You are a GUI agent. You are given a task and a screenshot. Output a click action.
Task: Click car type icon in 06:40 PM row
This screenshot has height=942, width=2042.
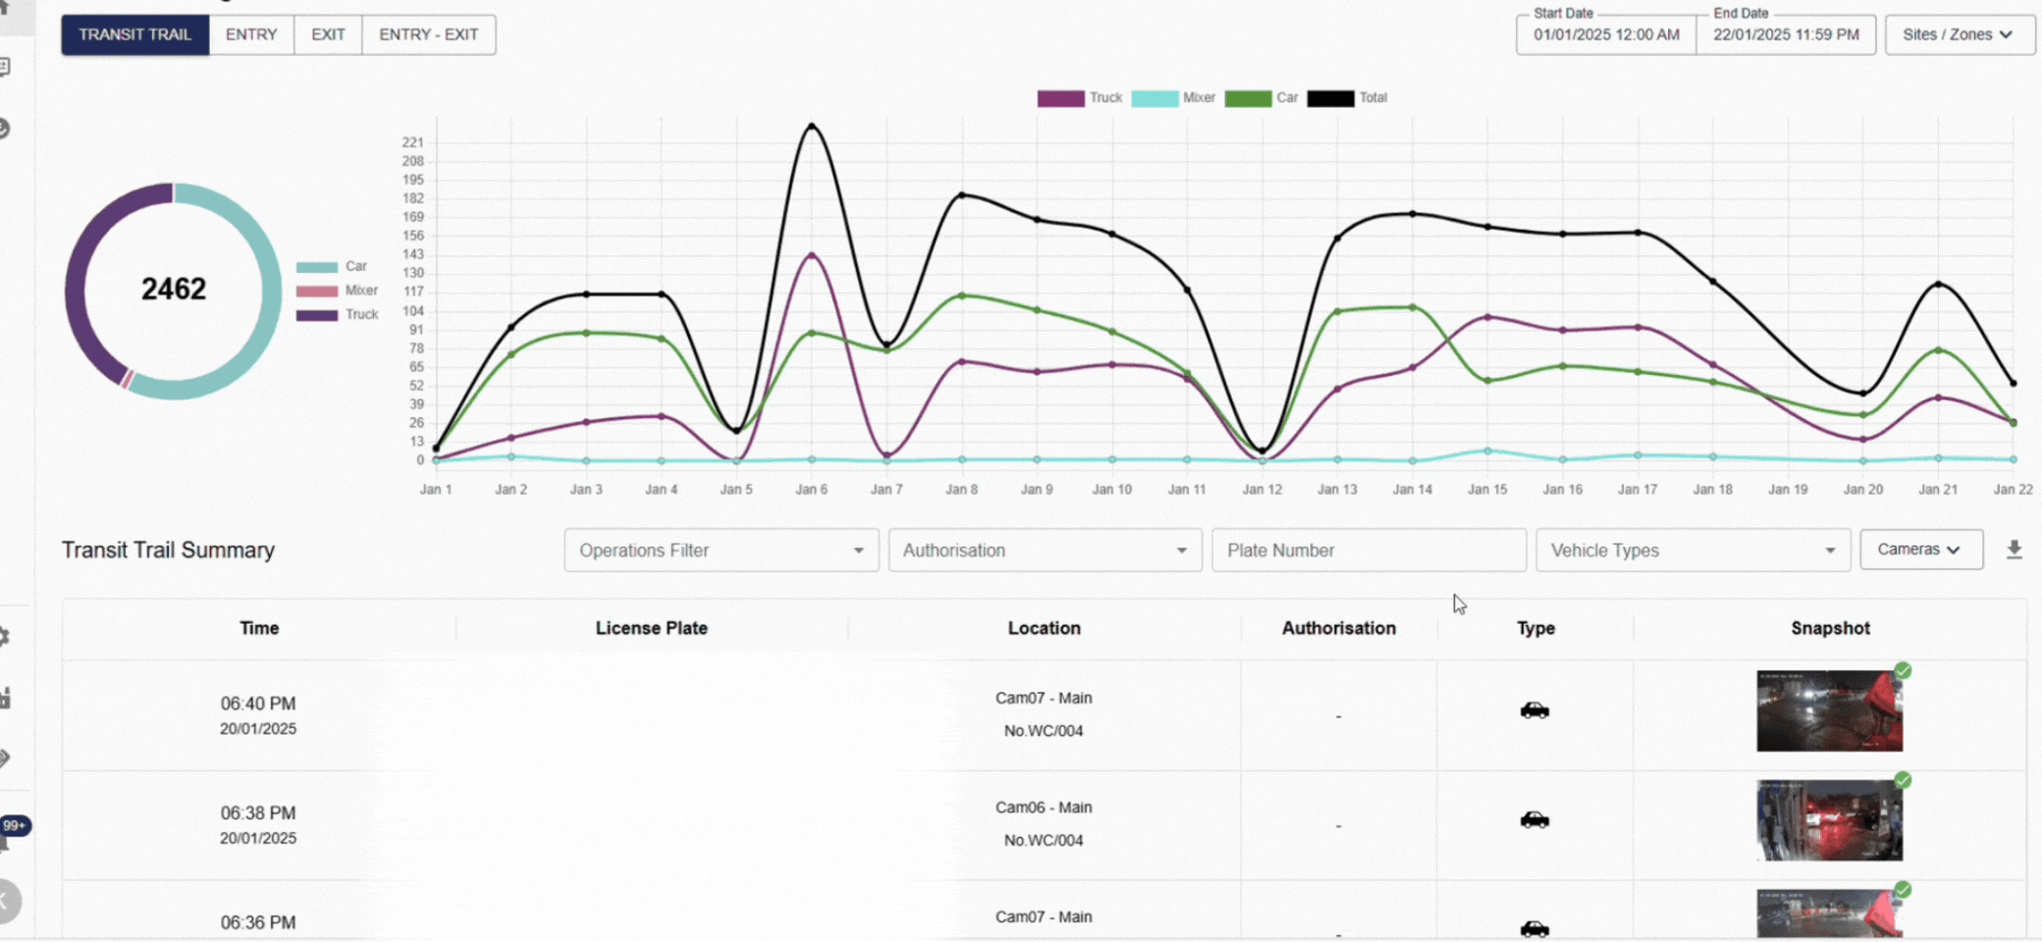1534,710
